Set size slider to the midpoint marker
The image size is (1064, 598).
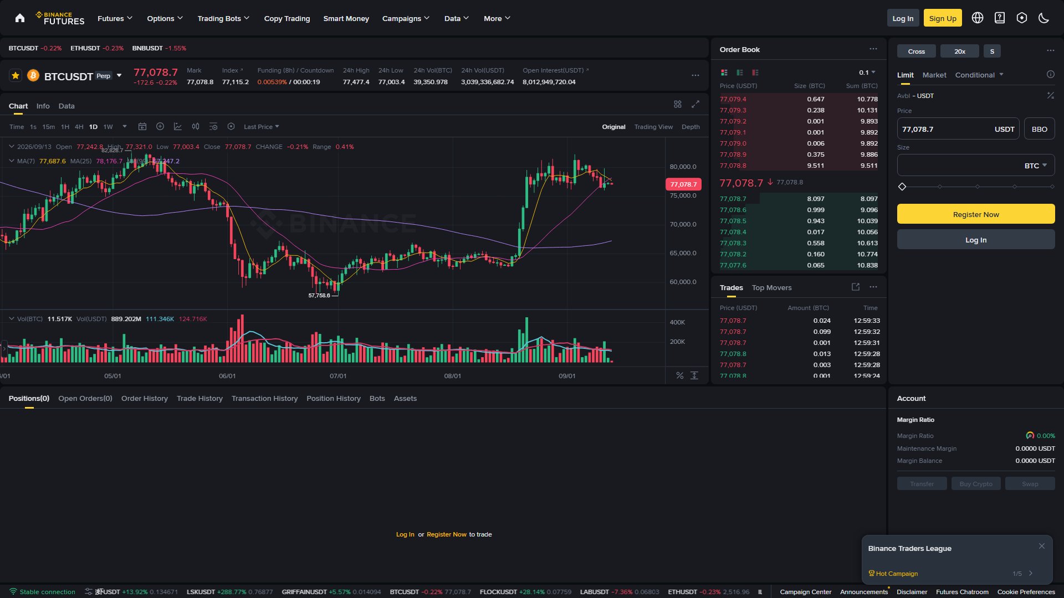977,187
